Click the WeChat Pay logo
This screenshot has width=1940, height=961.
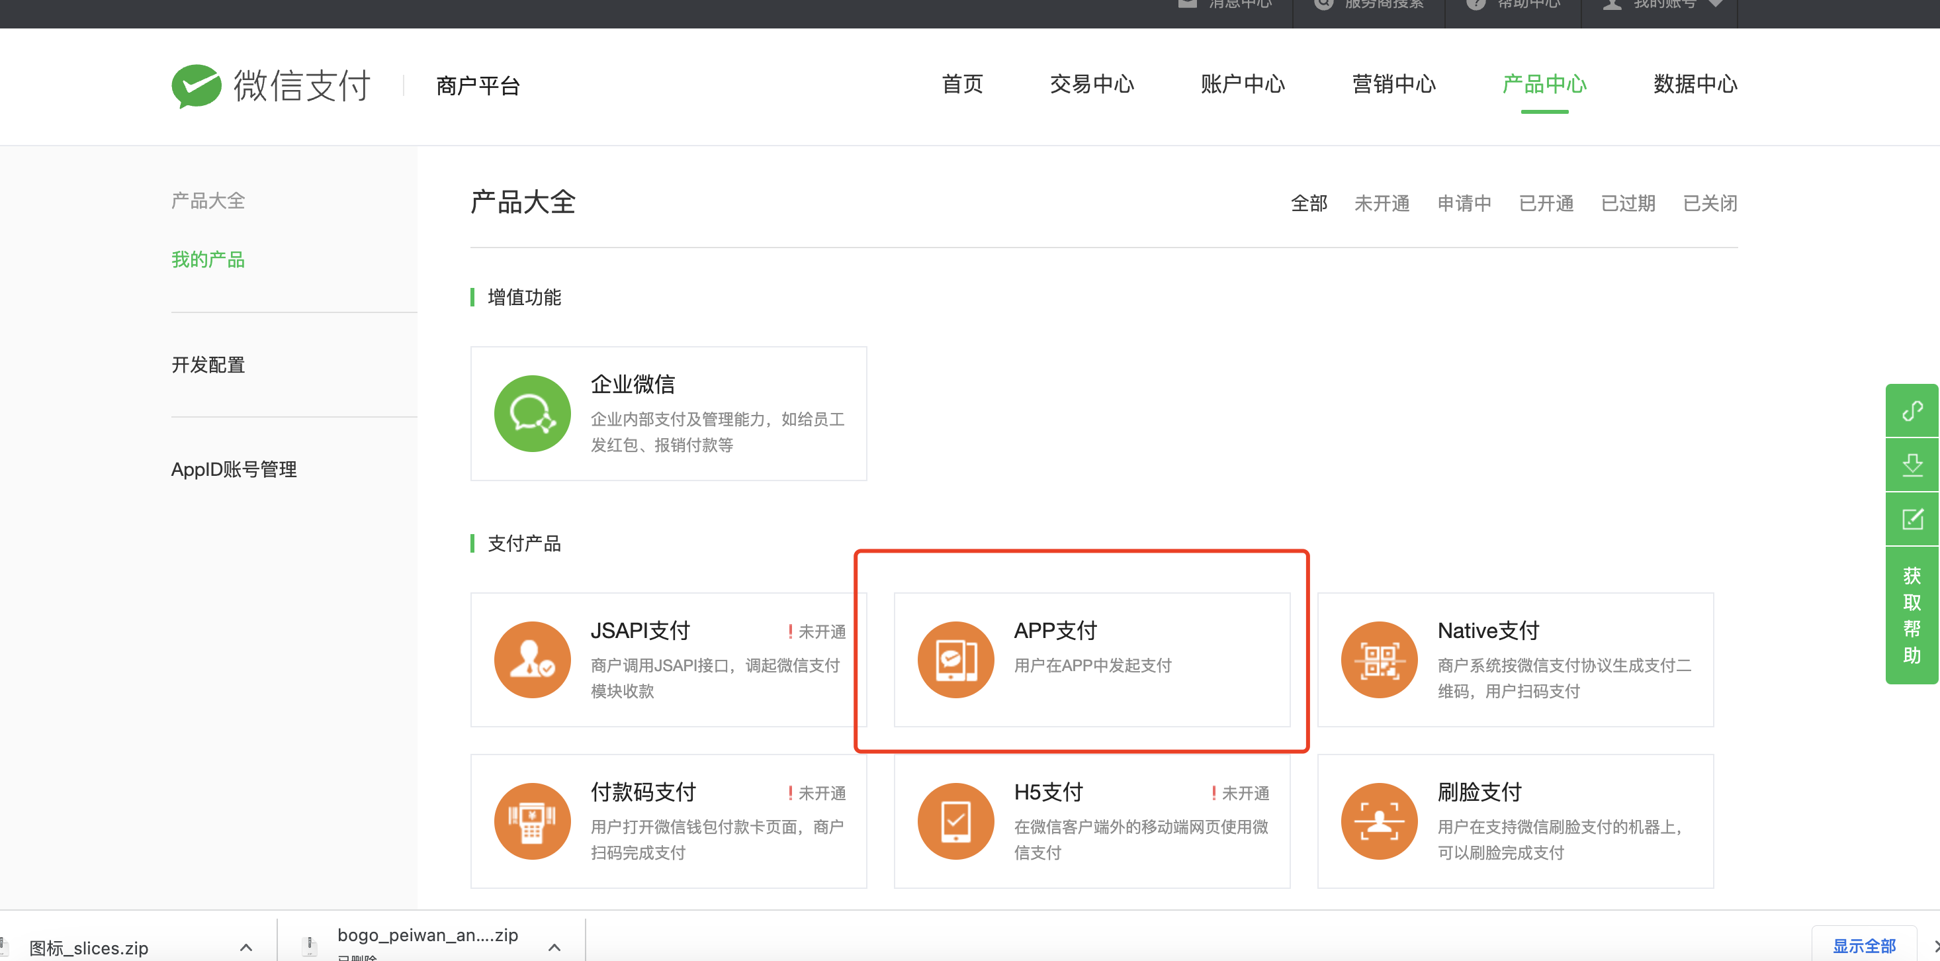pos(196,86)
